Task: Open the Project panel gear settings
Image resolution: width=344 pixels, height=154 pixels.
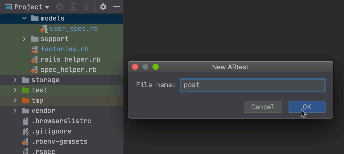Action: [x=103, y=7]
